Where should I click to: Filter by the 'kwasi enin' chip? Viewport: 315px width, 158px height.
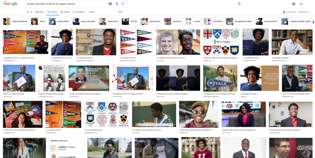tap(110, 21)
